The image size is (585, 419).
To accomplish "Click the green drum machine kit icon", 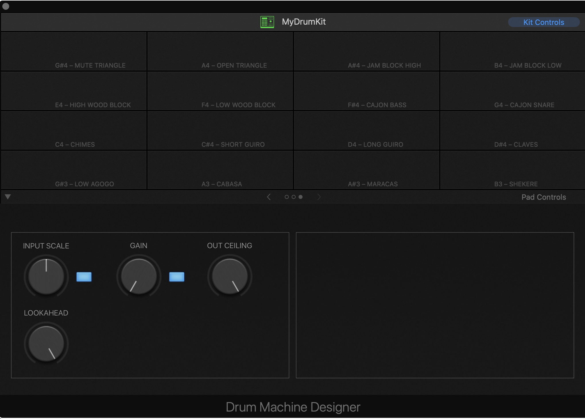I will (267, 22).
